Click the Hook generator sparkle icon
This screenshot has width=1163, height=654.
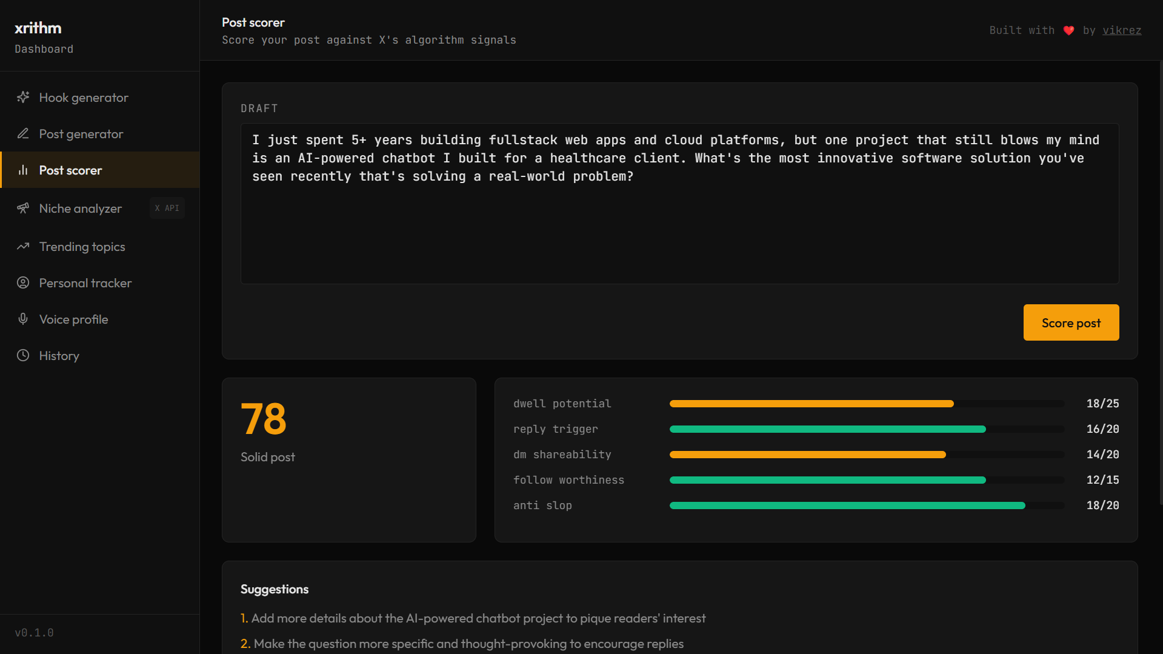click(23, 97)
